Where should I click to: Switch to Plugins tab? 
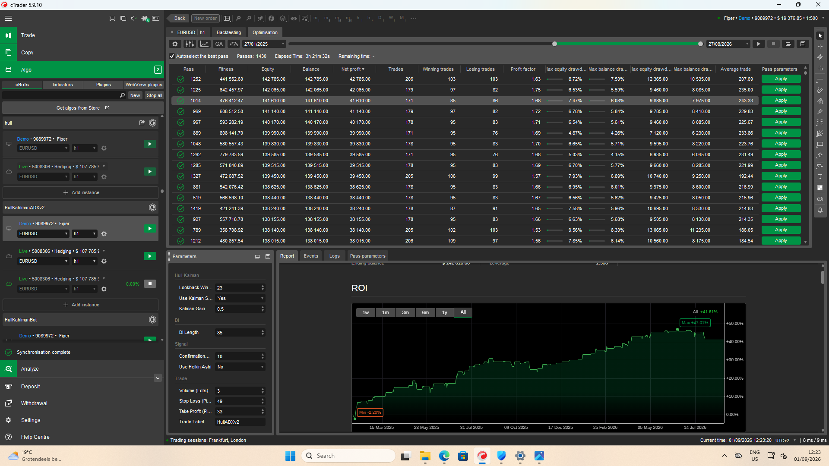(103, 85)
